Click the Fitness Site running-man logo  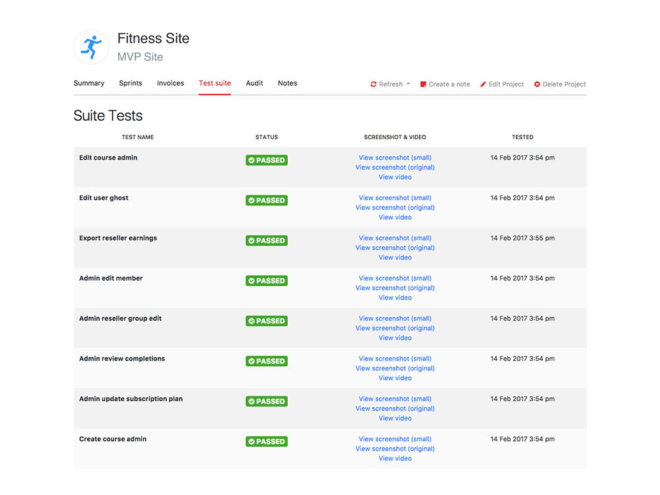[91, 47]
